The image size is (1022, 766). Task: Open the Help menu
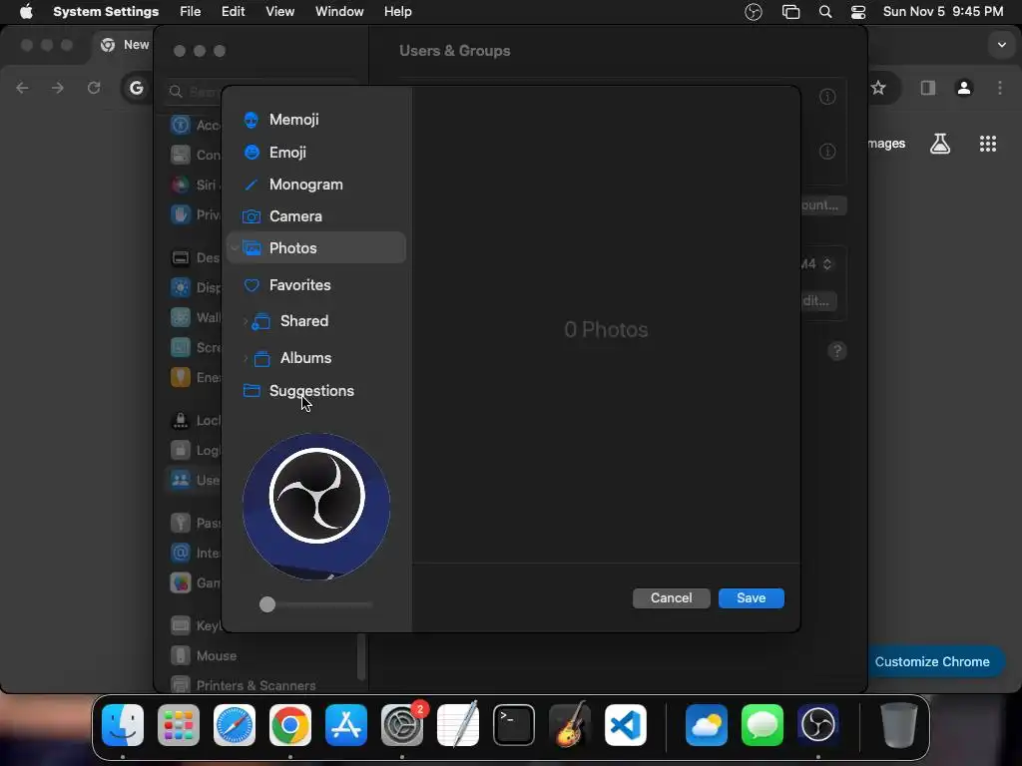tap(397, 12)
